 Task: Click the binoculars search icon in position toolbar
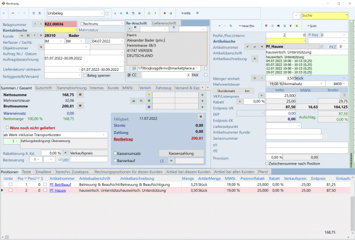click(278, 26)
